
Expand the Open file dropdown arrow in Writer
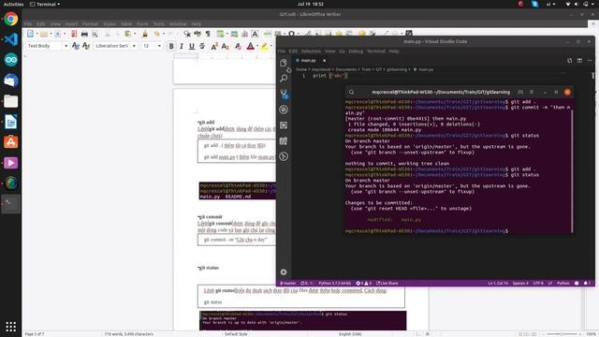pos(51,34)
